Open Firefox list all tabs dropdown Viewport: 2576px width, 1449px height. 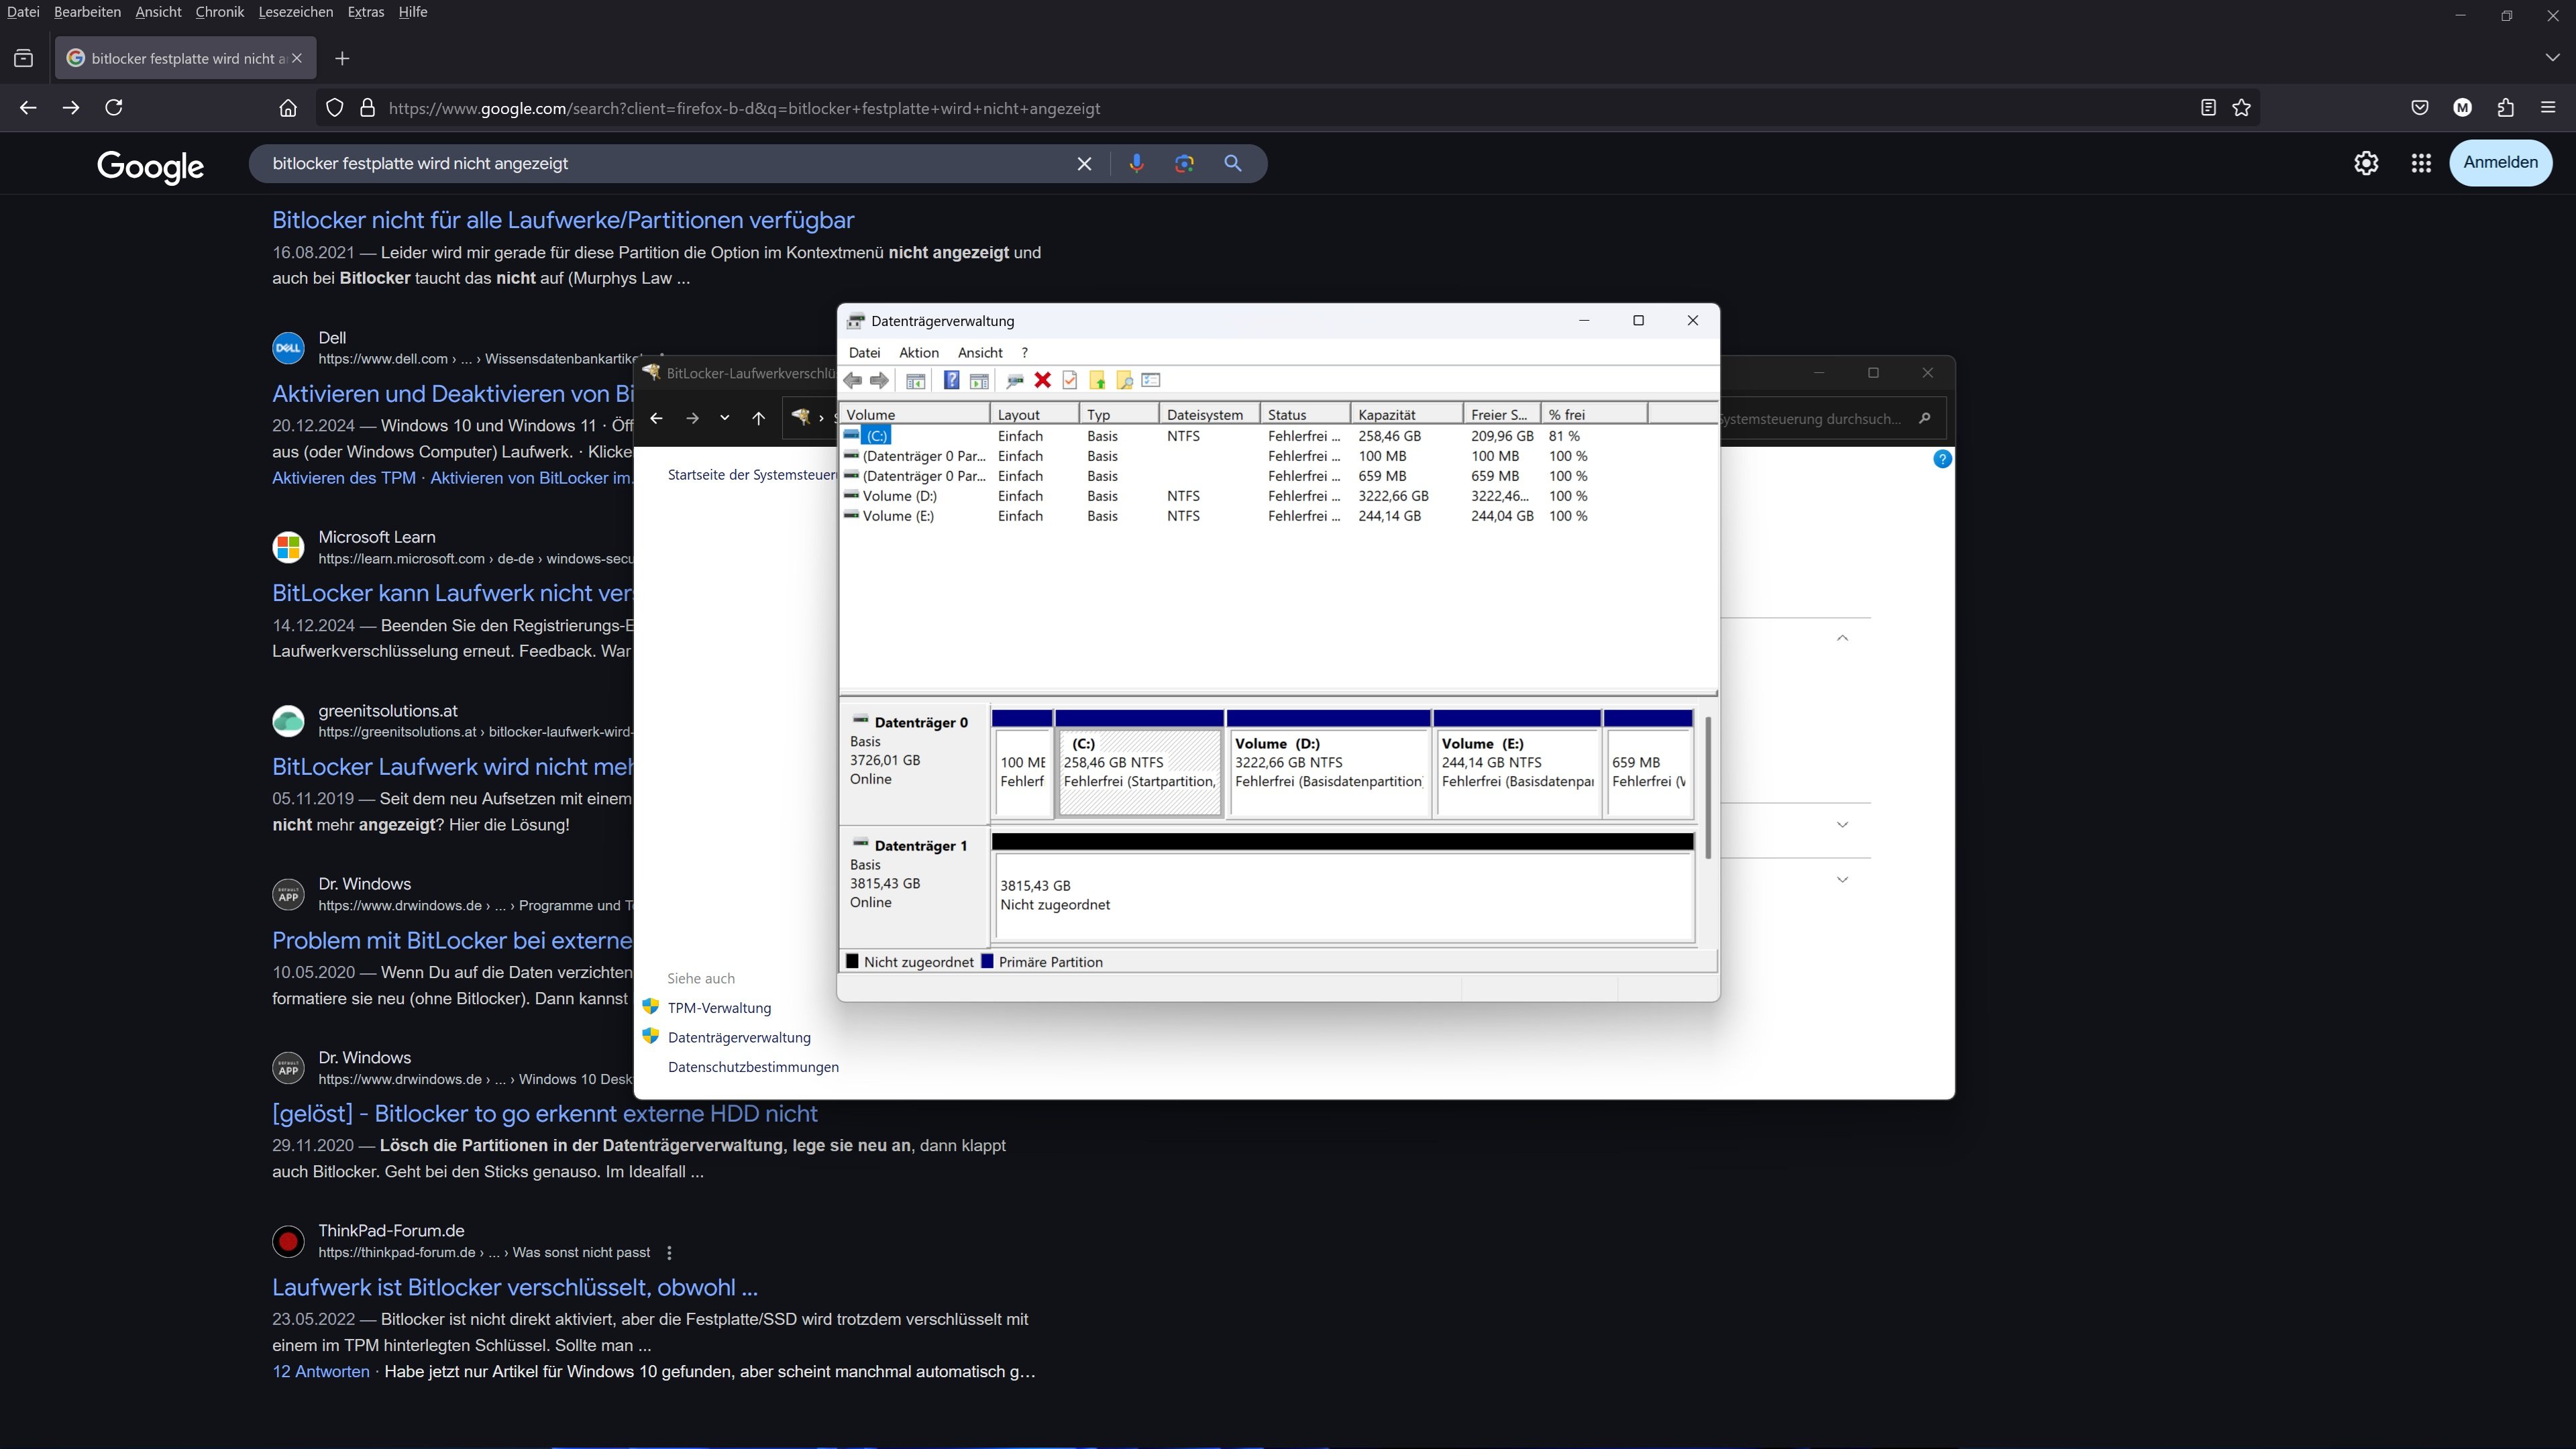(2552, 58)
